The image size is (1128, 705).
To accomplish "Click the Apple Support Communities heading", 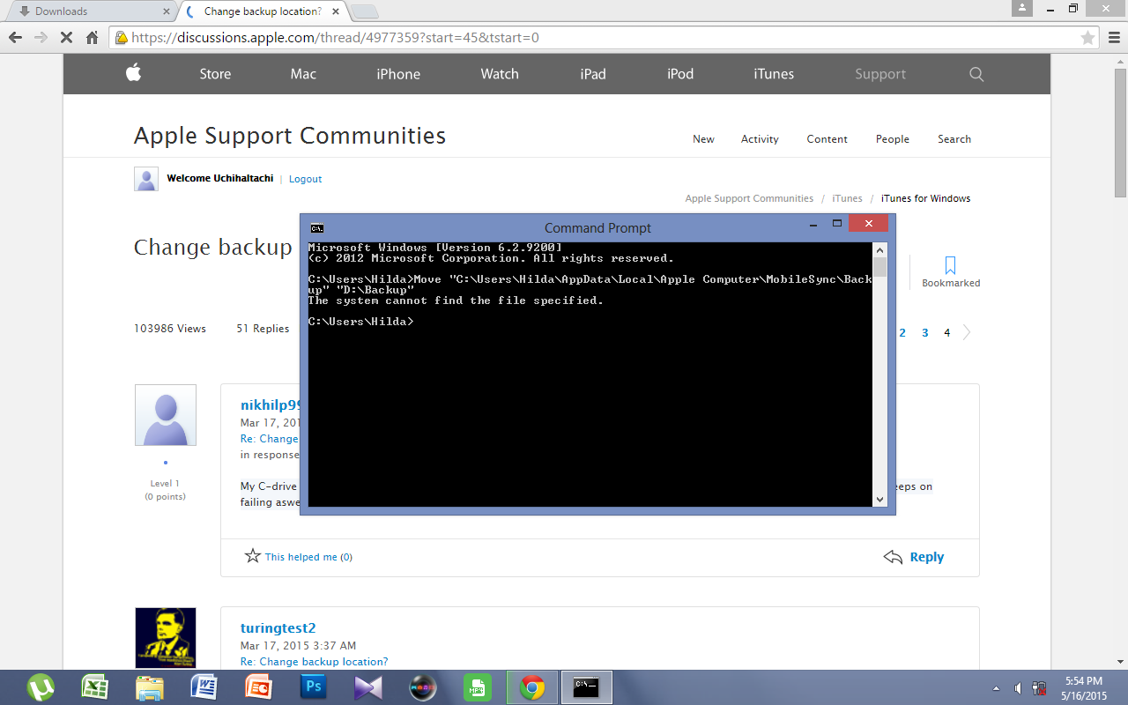I will [x=290, y=136].
